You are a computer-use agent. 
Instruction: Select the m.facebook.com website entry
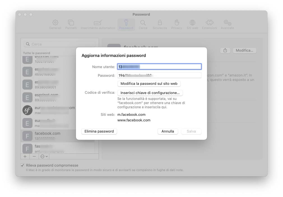131,114
